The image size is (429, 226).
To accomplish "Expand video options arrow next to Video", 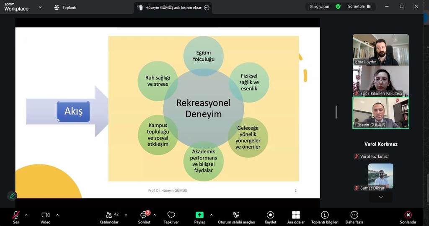I will 57,215.
